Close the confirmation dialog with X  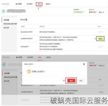(x=84, y=64)
